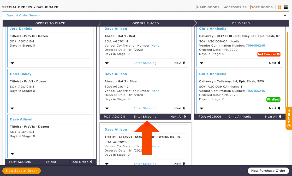
Task: Advance Epic Flash 3FW order with Next
Action: (x=274, y=108)
